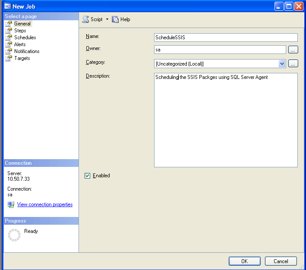The image size is (306, 270).
Task: Click the Help toolbar button label
Action: point(125,19)
